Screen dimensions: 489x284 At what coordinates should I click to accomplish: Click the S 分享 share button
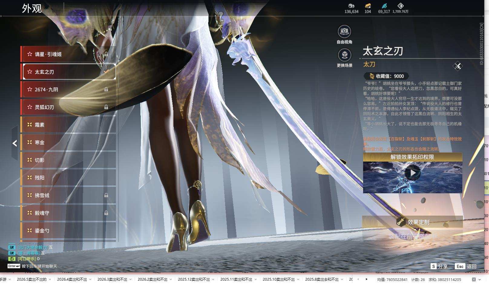tap(439, 266)
